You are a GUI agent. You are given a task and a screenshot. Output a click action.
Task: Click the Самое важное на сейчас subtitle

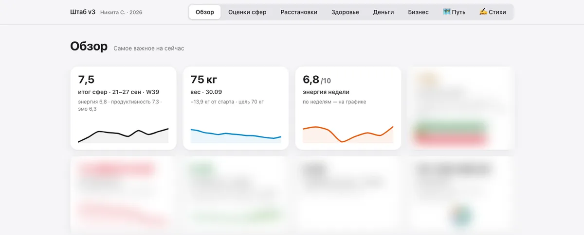click(149, 49)
